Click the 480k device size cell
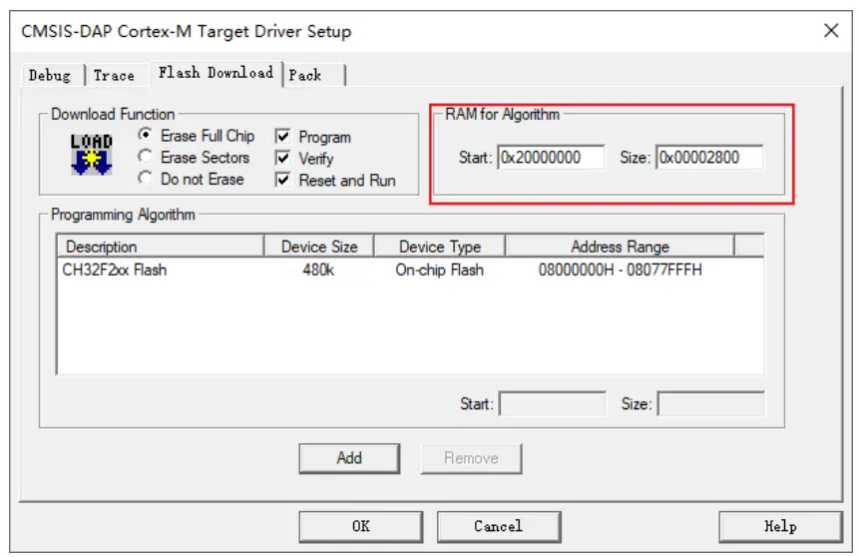This screenshot has height=557, width=859. [x=318, y=270]
